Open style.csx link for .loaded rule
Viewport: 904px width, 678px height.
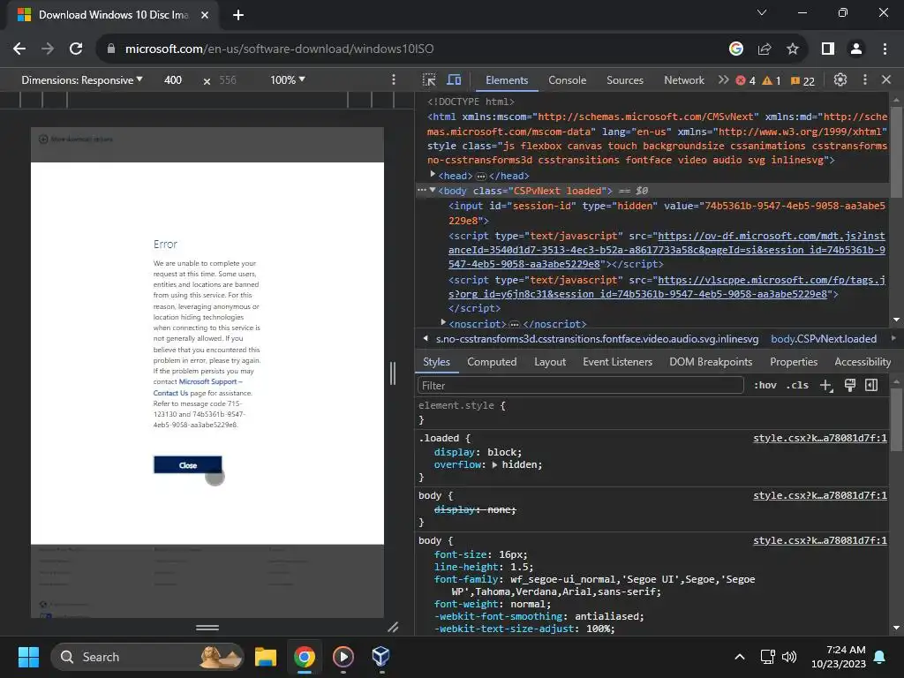pyautogui.click(x=820, y=439)
